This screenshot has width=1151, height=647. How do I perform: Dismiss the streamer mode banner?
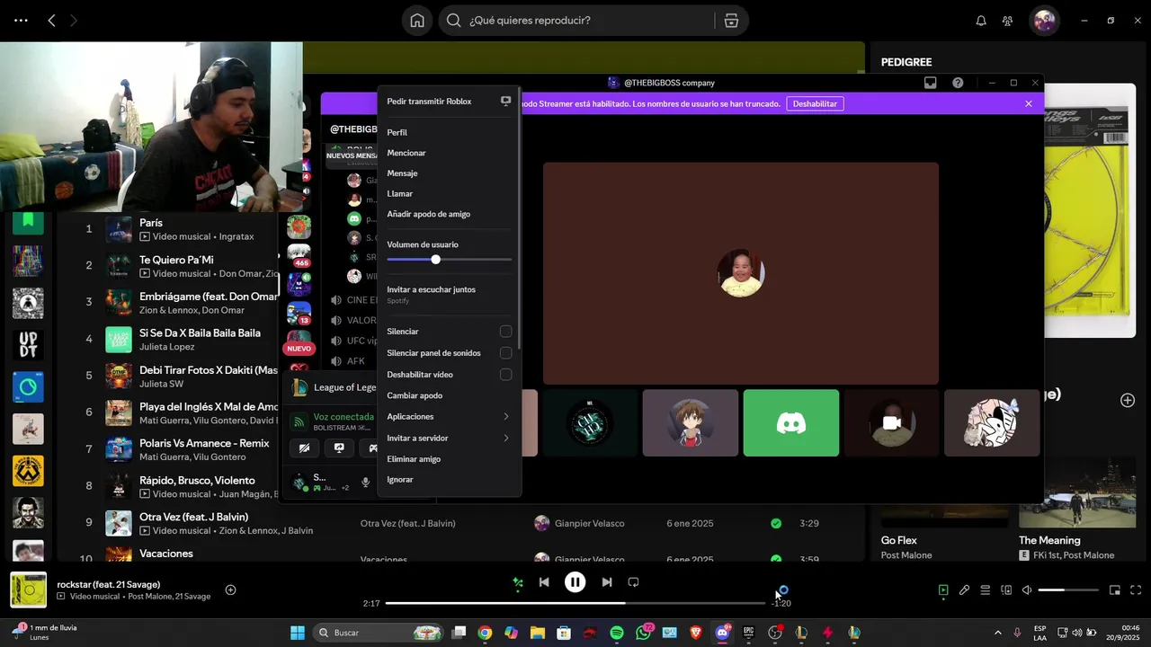[1029, 103]
